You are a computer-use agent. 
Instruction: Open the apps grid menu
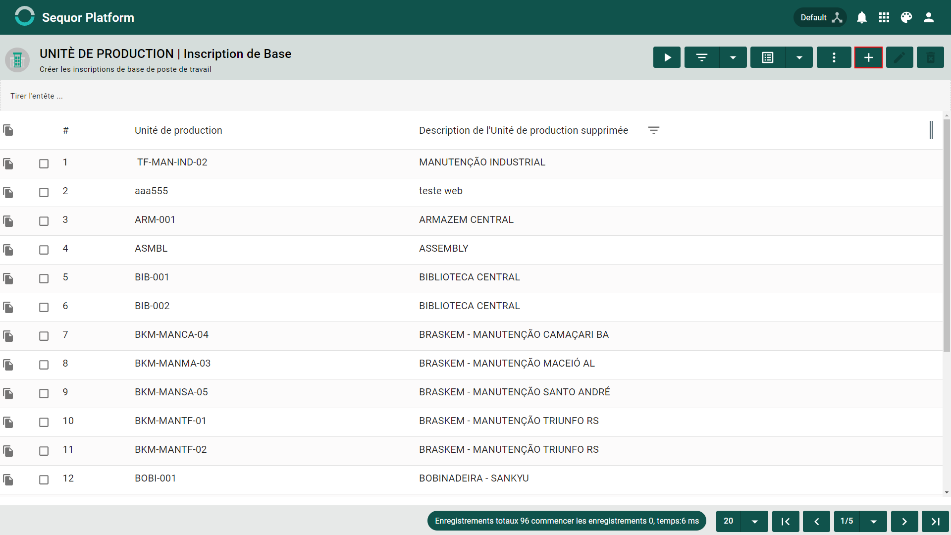(x=884, y=17)
